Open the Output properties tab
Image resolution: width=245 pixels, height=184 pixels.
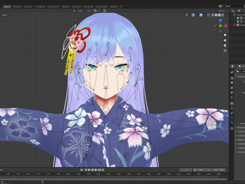[x=232, y=83]
